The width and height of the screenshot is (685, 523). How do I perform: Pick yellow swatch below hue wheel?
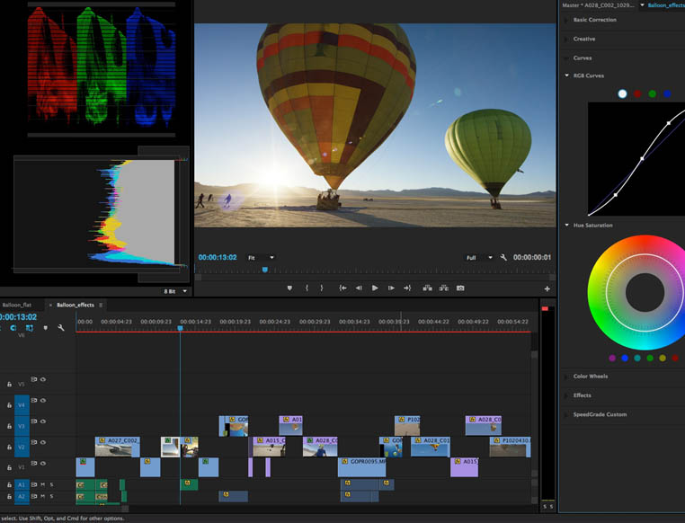[663, 358]
